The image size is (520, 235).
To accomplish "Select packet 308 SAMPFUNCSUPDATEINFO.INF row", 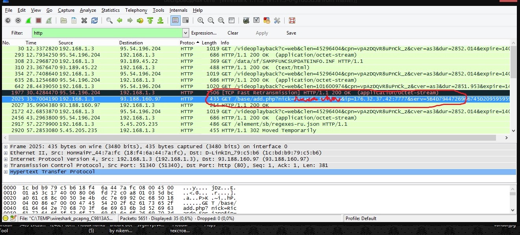I will (x=256, y=61).
